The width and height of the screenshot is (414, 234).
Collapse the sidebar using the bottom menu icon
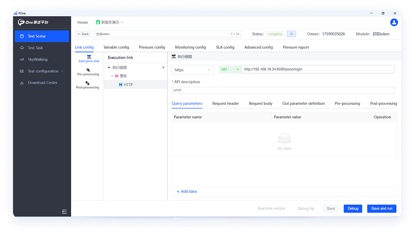64,211
